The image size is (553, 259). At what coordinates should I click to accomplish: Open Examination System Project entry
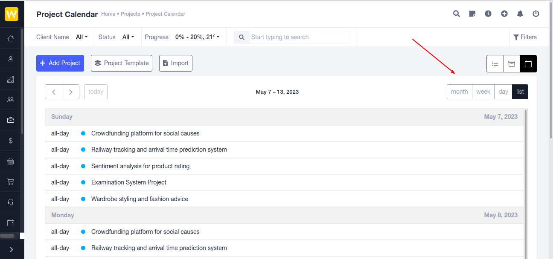tap(129, 182)
